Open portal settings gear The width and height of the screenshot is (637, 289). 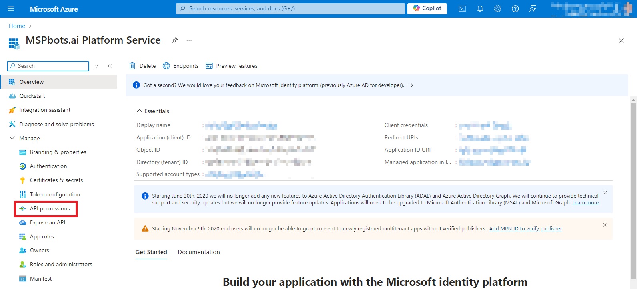[497, 9]
